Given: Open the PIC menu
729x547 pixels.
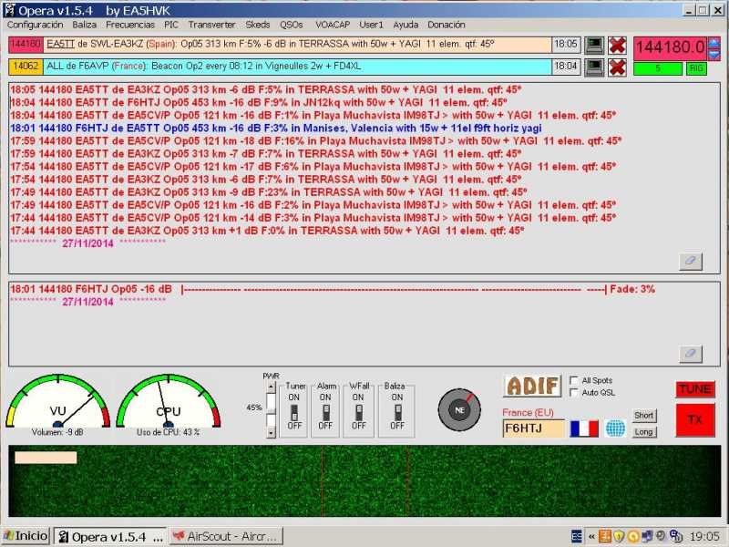Looking at the screenshot, I should tap(171, 25).
